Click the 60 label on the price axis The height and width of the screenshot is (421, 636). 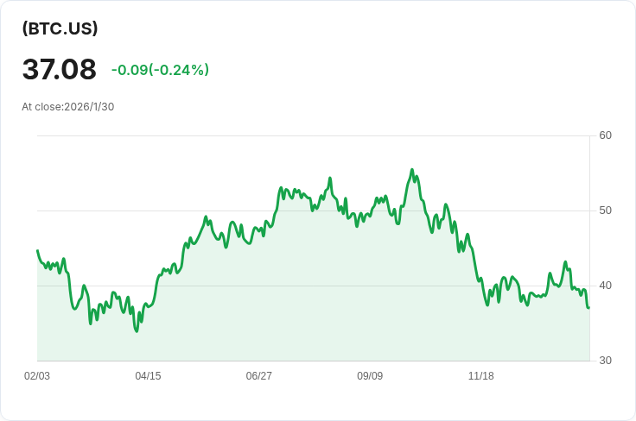(x=605, y=135)
